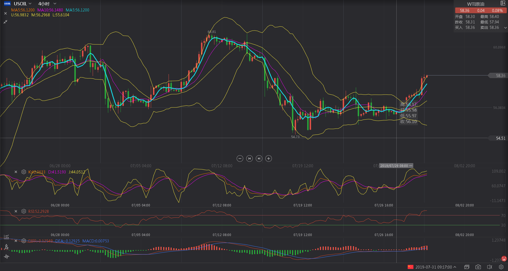Click the 54.73 low price marker
Image resolution: width=508 pixels, height=271 pixels.
(x=295, y=137)
